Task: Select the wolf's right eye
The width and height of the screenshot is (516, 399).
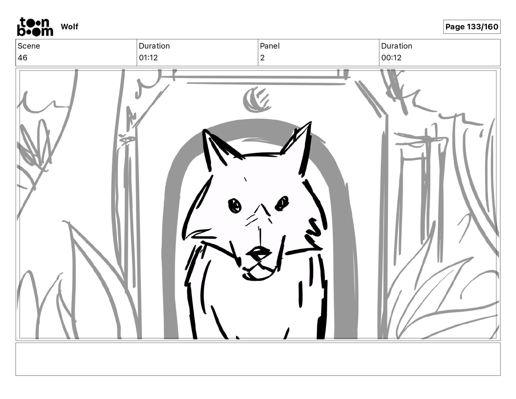Action: 282,203
